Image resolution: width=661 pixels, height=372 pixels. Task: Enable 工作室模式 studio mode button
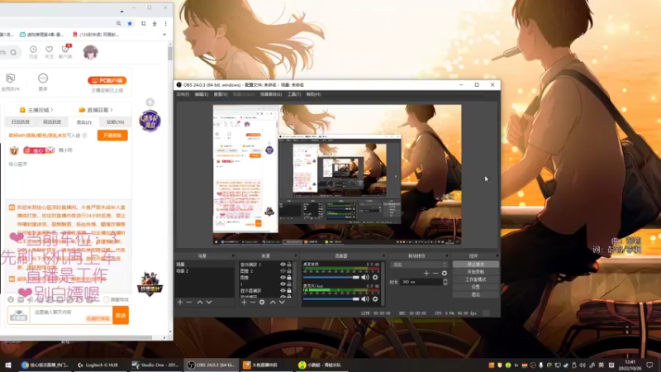pos(476,279)
